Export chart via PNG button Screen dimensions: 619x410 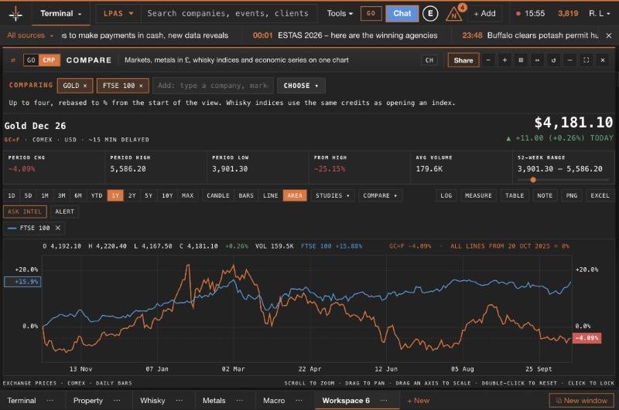click(571, 196)
